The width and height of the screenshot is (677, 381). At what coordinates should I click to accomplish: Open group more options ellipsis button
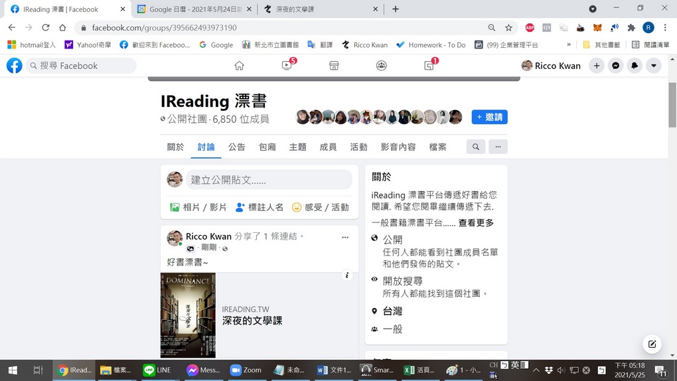(x=498, y=147)
